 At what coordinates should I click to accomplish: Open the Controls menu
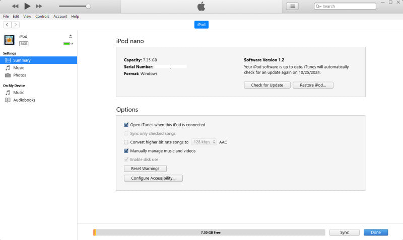click(x=42, y=16)
